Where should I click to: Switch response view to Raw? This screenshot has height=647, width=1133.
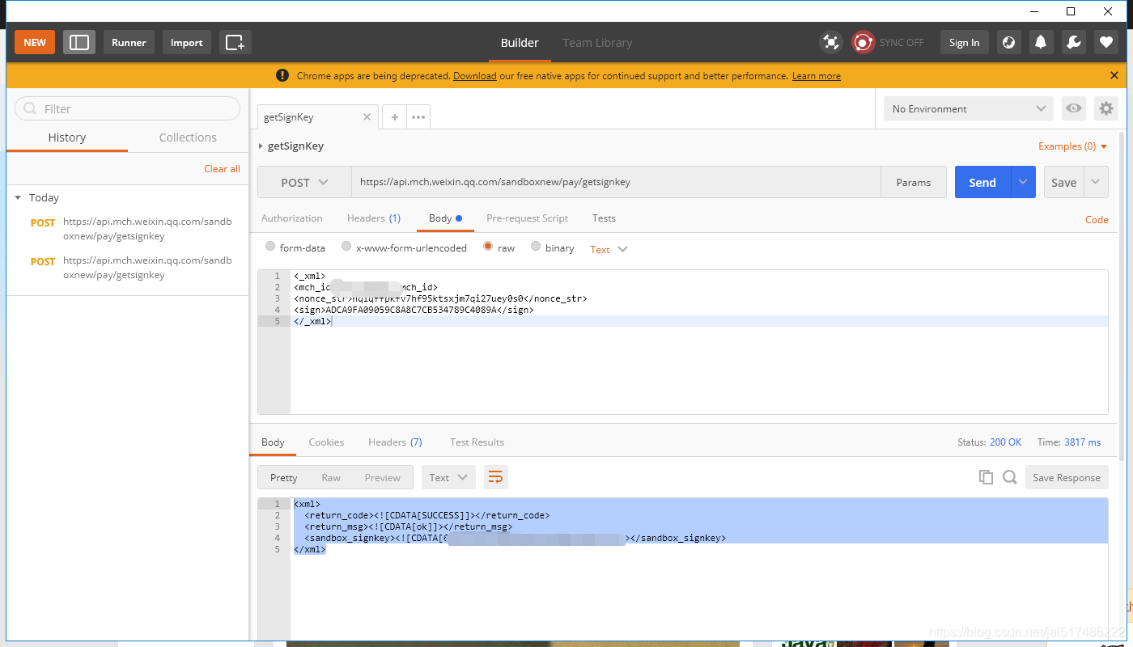coord(331,477)
